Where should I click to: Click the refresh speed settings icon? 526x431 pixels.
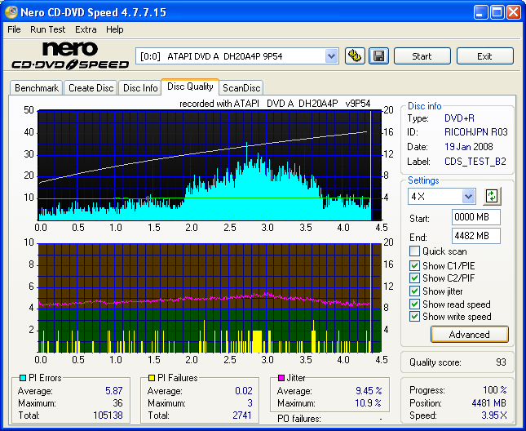pos(492,197)
